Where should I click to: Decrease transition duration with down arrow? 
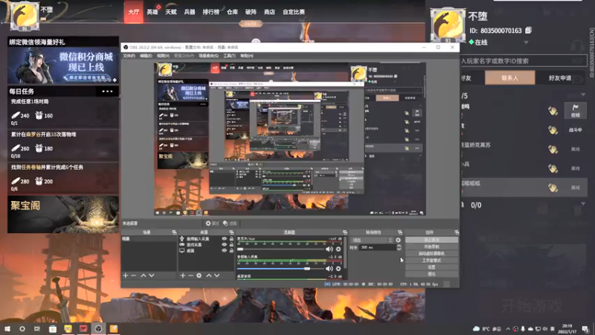(x=399, y=249)
